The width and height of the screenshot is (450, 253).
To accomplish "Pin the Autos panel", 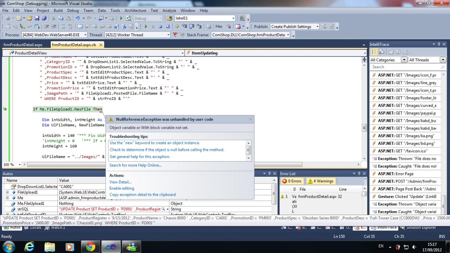I will click(269, 174).
